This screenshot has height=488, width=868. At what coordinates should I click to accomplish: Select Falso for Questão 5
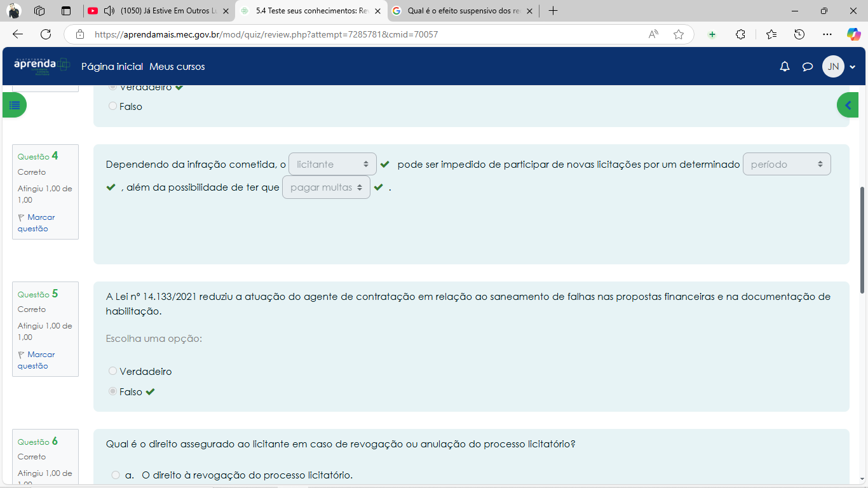click(x=113, y=391)
